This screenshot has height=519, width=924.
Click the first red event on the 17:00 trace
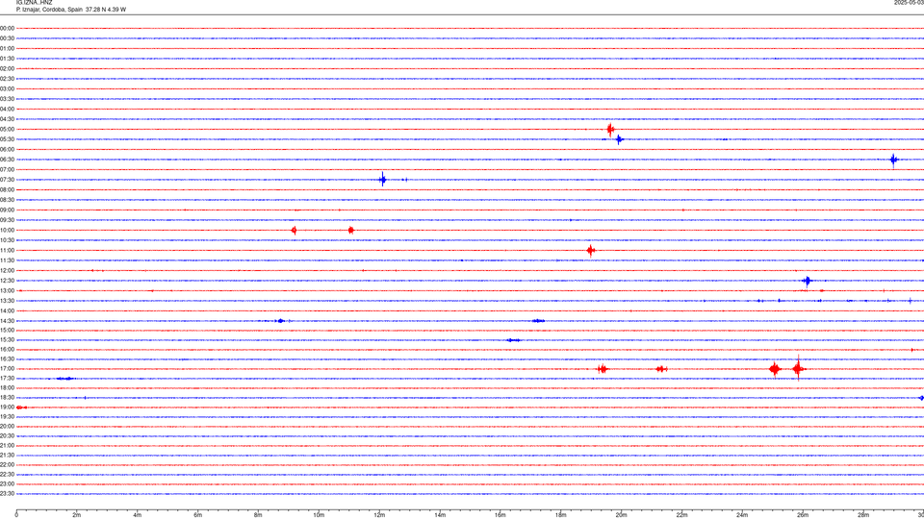pyautogui.click(x=602, y=369)
